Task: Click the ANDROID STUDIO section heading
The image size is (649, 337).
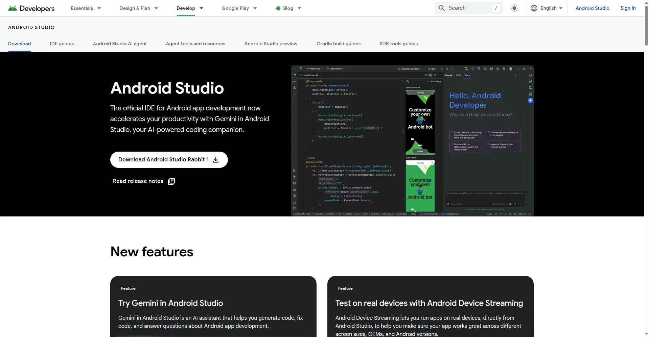Action: (x=31, y=27)
